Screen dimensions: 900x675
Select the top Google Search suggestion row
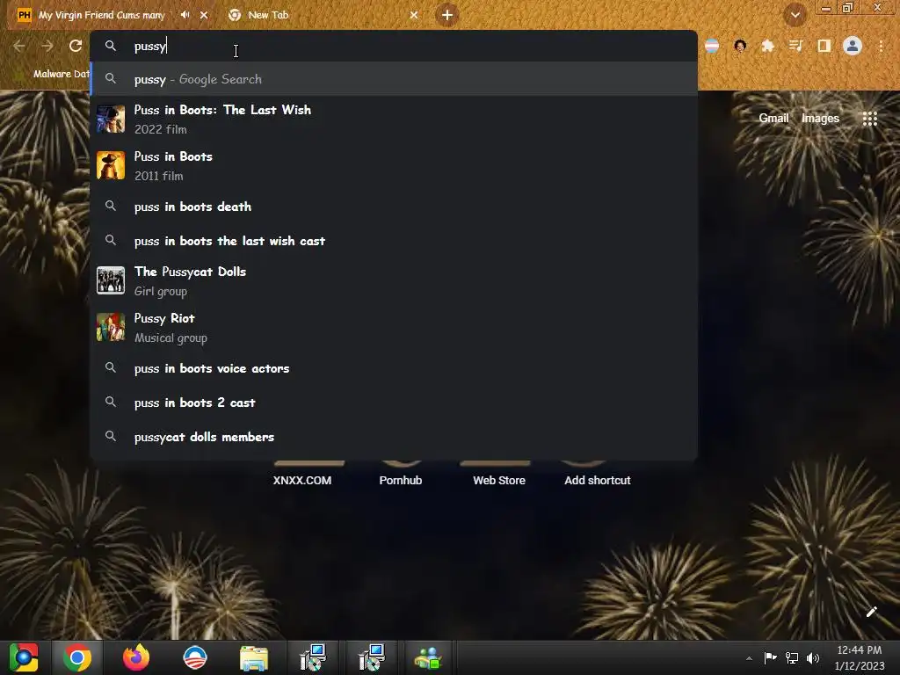point(394,79)
